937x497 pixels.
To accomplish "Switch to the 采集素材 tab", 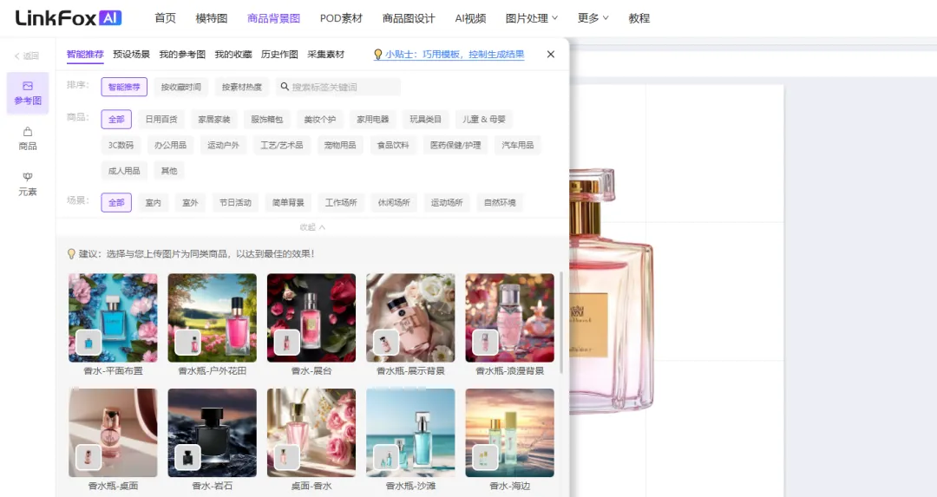I will point(325,55).
